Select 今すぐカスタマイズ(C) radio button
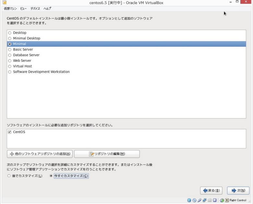This screenshot has height=204, width=253. [x=51, y=176]
